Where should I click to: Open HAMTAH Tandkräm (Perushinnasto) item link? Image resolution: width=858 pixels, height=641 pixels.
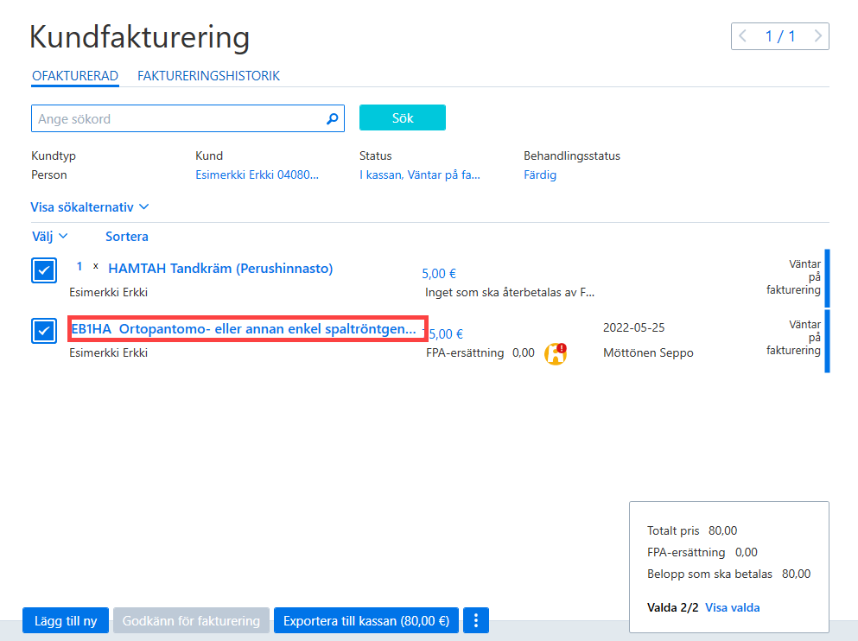click(220, 269)
